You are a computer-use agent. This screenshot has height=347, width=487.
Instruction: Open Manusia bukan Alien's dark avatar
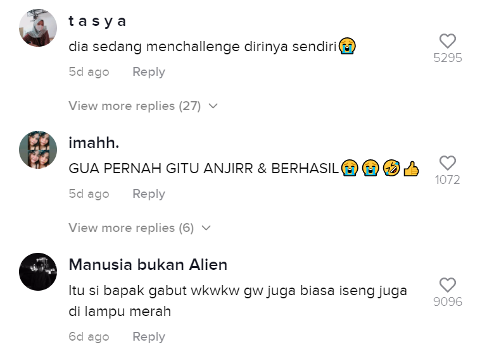click(x=38, y=272)
